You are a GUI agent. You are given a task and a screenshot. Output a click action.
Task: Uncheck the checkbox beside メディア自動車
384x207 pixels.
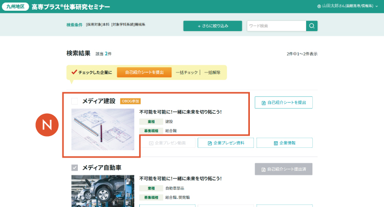click(x=75, y=168)
